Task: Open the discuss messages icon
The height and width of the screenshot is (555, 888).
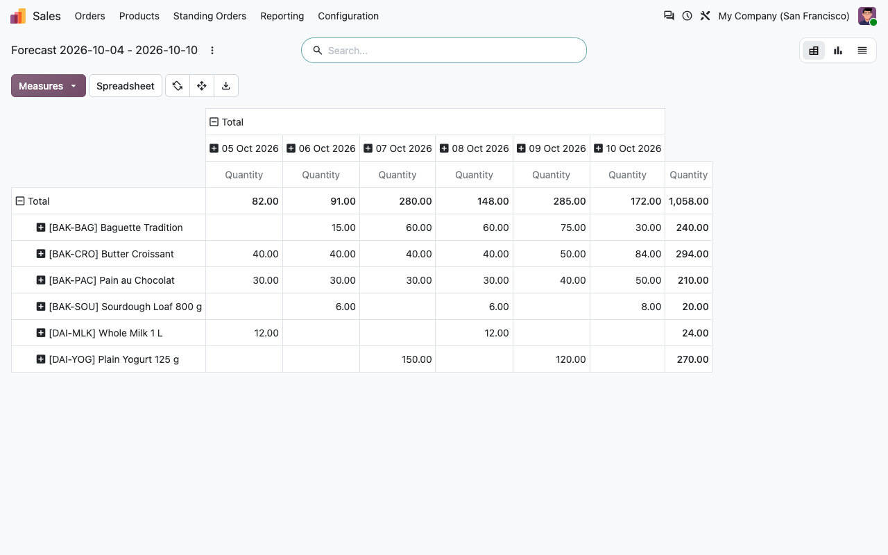Action: click(669, 16)
